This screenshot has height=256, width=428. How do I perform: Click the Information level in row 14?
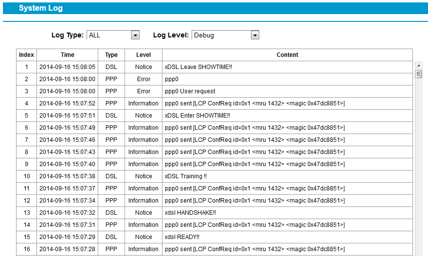point(143,224)
